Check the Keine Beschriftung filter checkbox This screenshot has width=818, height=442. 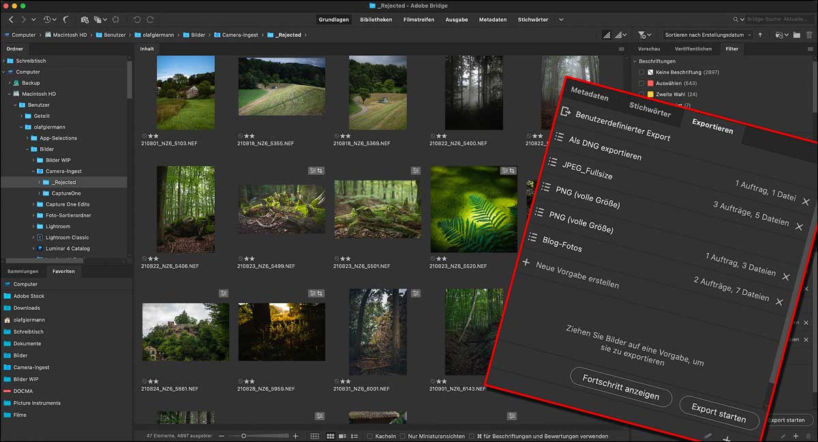pos(641,72)
